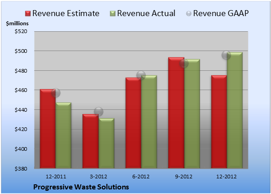The width and height of the screenshot is (271, 194).
Task: Select the 'Revenue GAAP' legend label
Action: 221,13
